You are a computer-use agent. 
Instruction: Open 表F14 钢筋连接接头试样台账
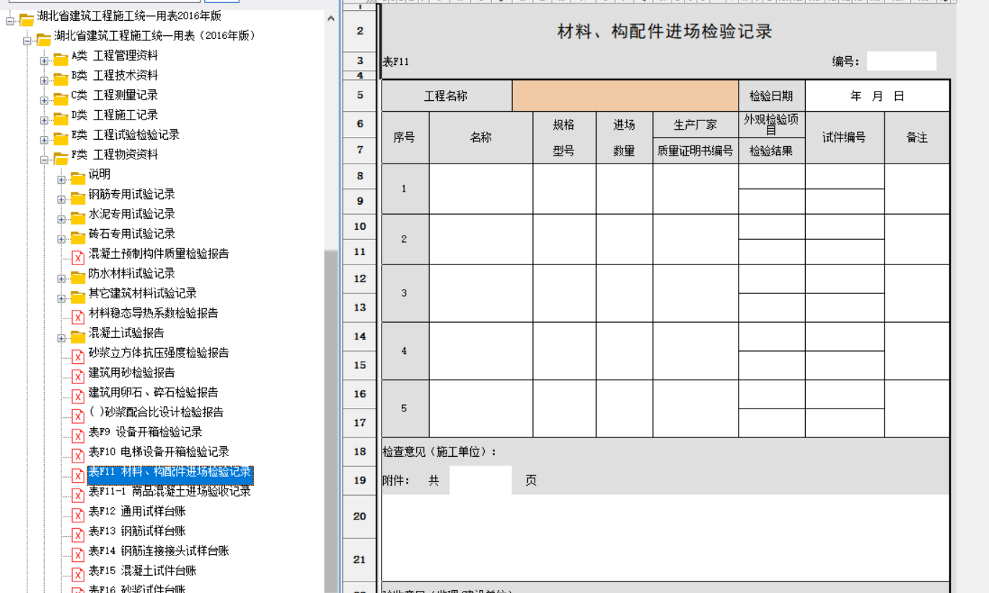tap(159, 551)
